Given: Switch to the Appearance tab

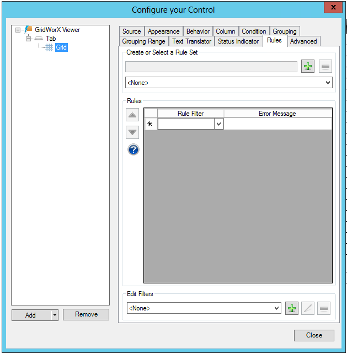Looking at the screenshot, I should pyautogui.click(x=163, y=31).
